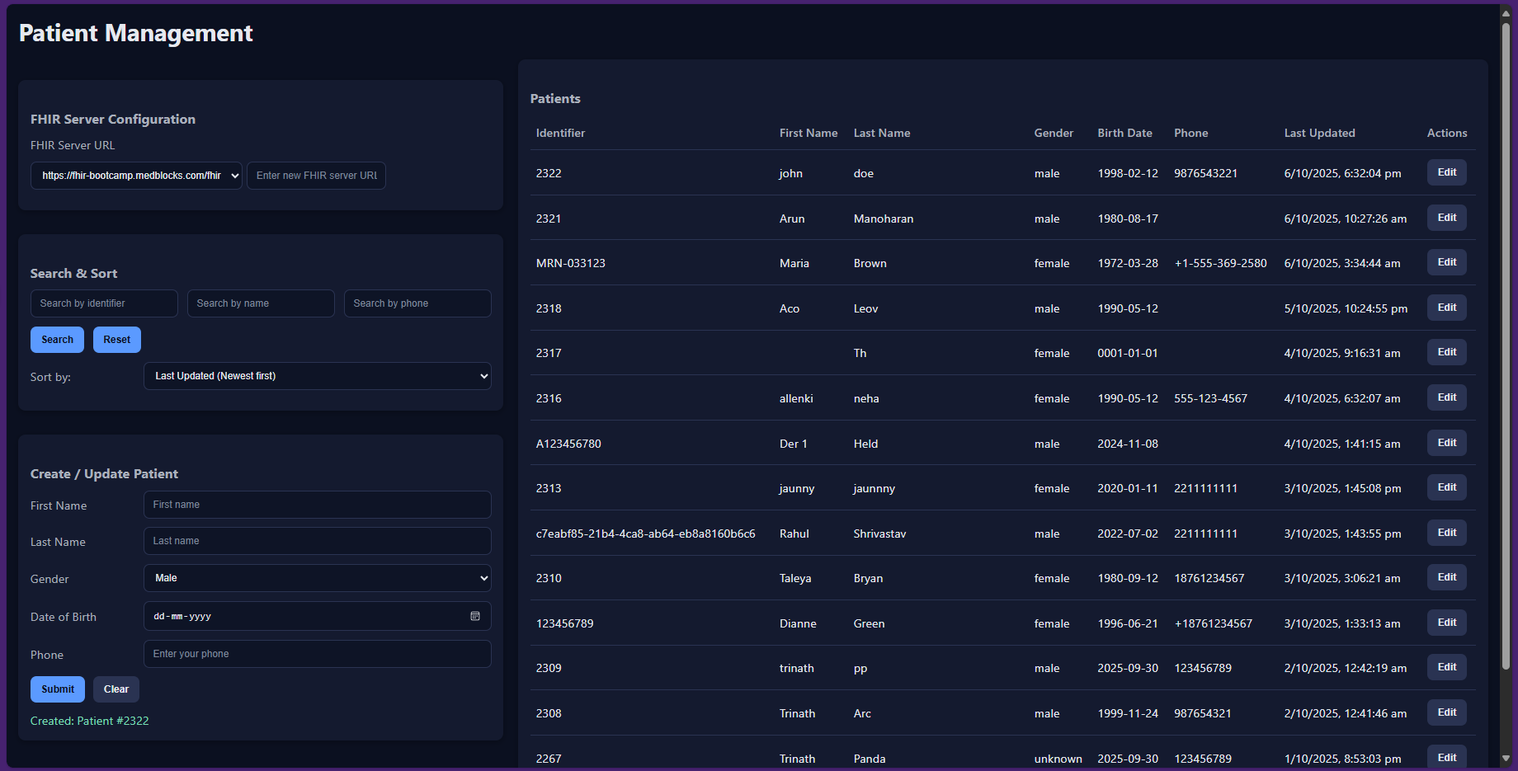
Task: Click the Created: Patient #2322 message
Action: click(89, 720)
